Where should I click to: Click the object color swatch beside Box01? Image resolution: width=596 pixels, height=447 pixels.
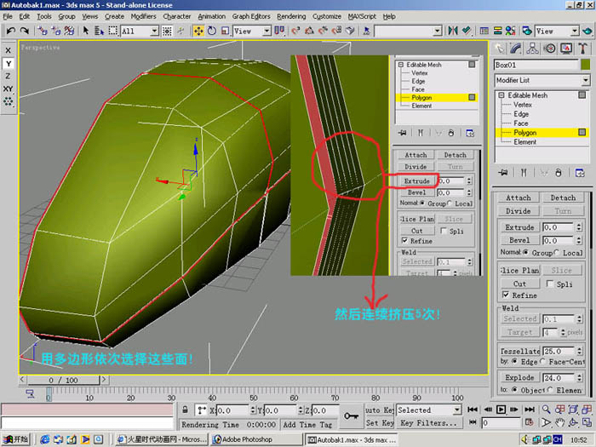point(586,65)
